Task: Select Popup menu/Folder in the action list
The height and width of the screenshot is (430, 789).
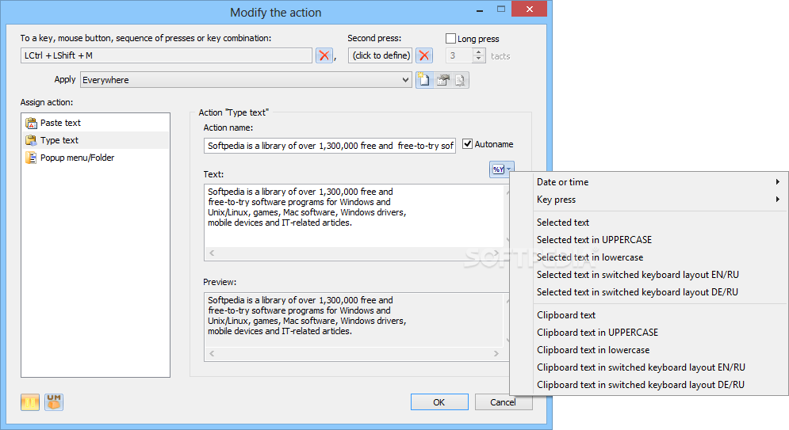Action: click(x=96, y=158)
